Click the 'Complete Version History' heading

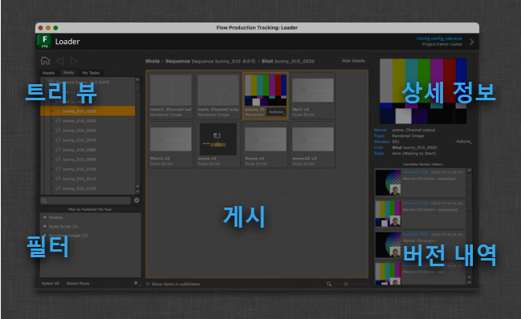pyautogui.click(x=423, y=164)
